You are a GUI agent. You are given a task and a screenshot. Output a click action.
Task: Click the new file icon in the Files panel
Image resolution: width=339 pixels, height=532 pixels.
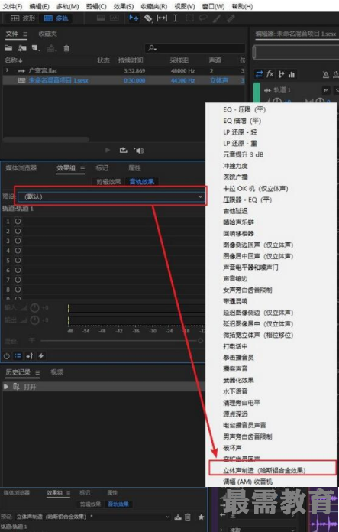coord(36,48)
